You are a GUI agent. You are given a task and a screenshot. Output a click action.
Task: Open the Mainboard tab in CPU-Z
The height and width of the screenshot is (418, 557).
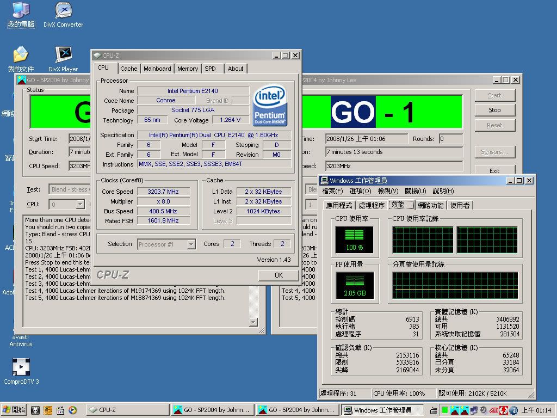[157, 69]
